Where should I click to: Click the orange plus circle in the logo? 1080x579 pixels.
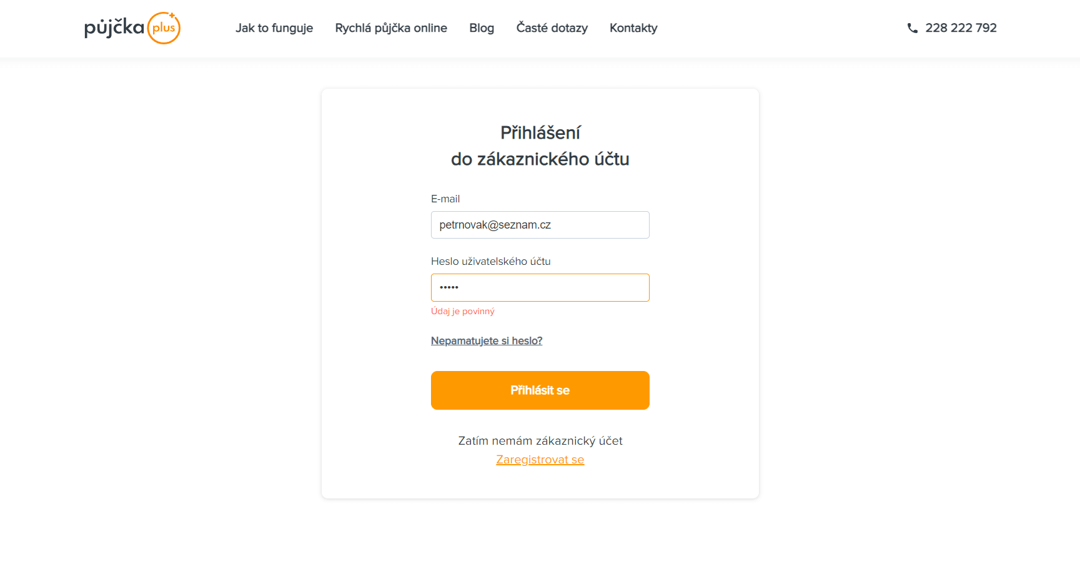(x=164, y=28)
